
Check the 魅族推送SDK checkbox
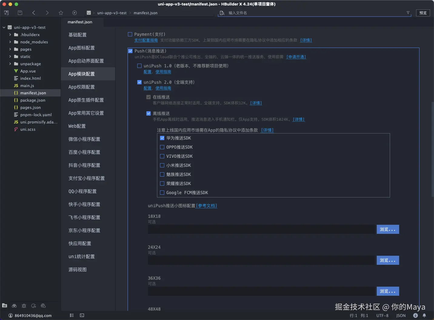[x=162, y=174]
